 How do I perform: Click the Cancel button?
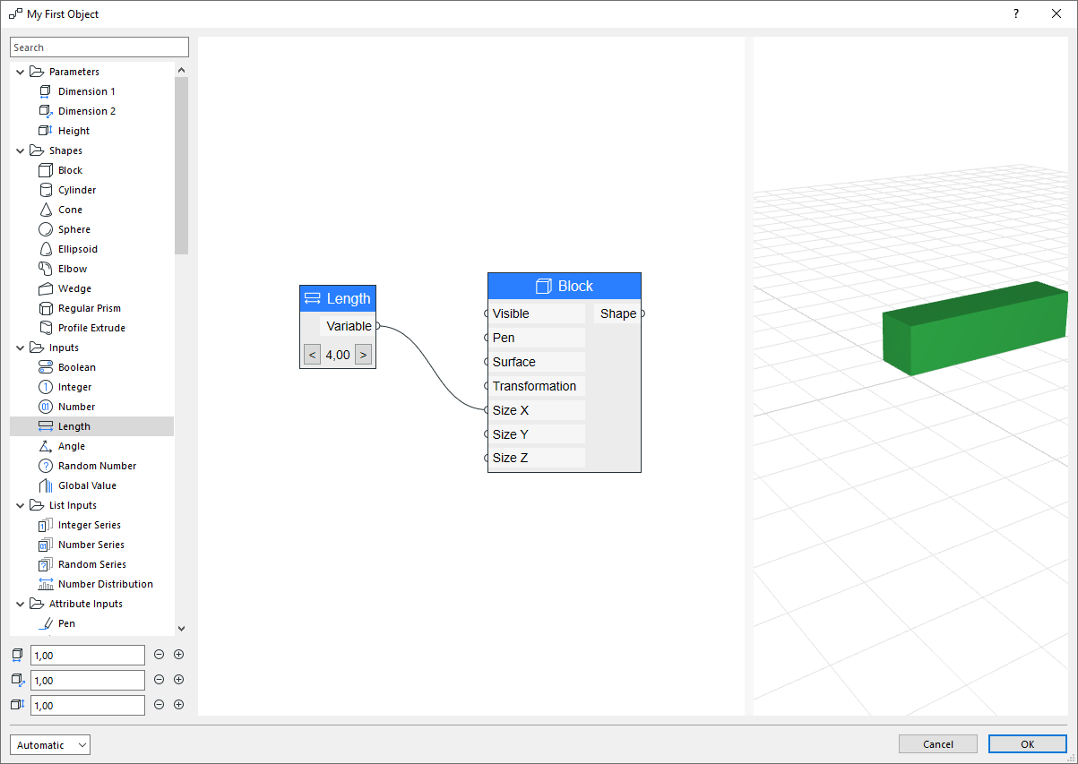(x=938, y=744)
